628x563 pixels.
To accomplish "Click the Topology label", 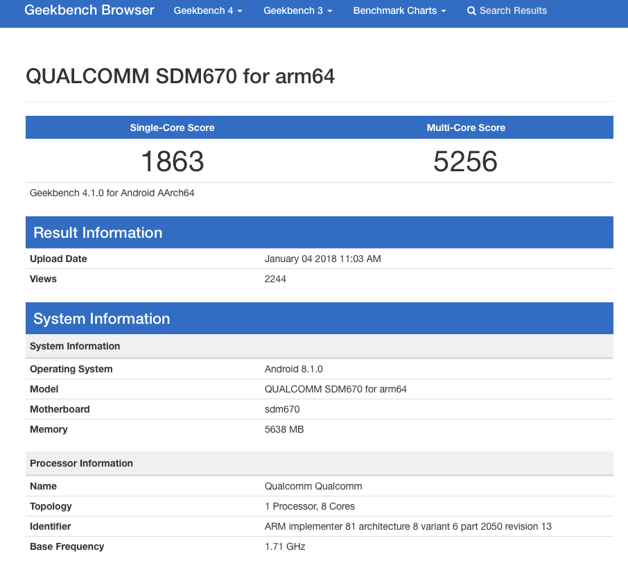I will 51,507.
